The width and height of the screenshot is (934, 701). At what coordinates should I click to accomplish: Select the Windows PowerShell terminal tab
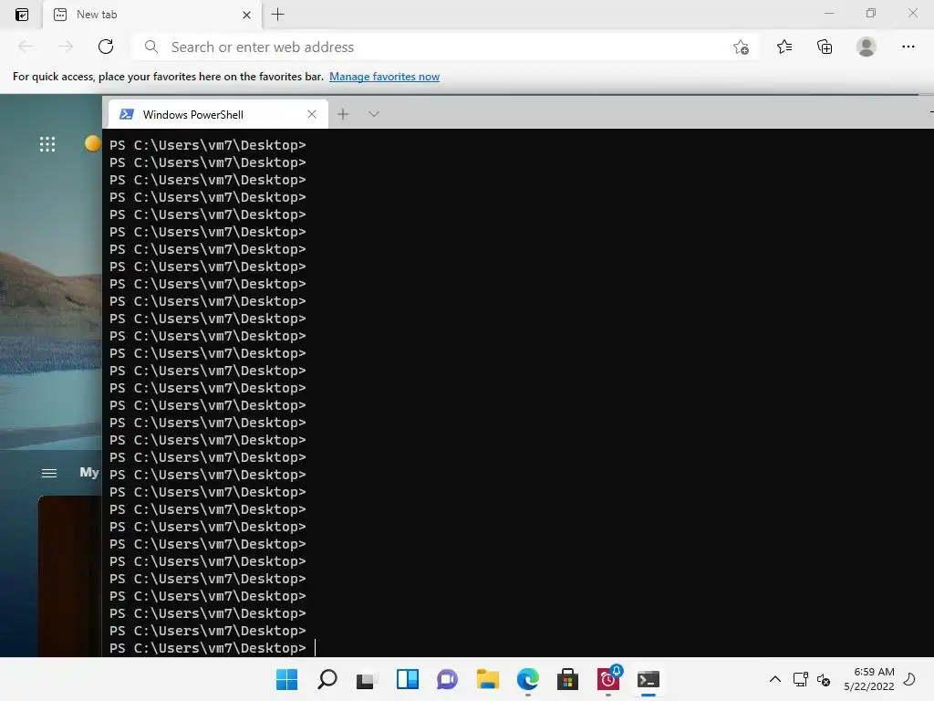coord(218,114)
